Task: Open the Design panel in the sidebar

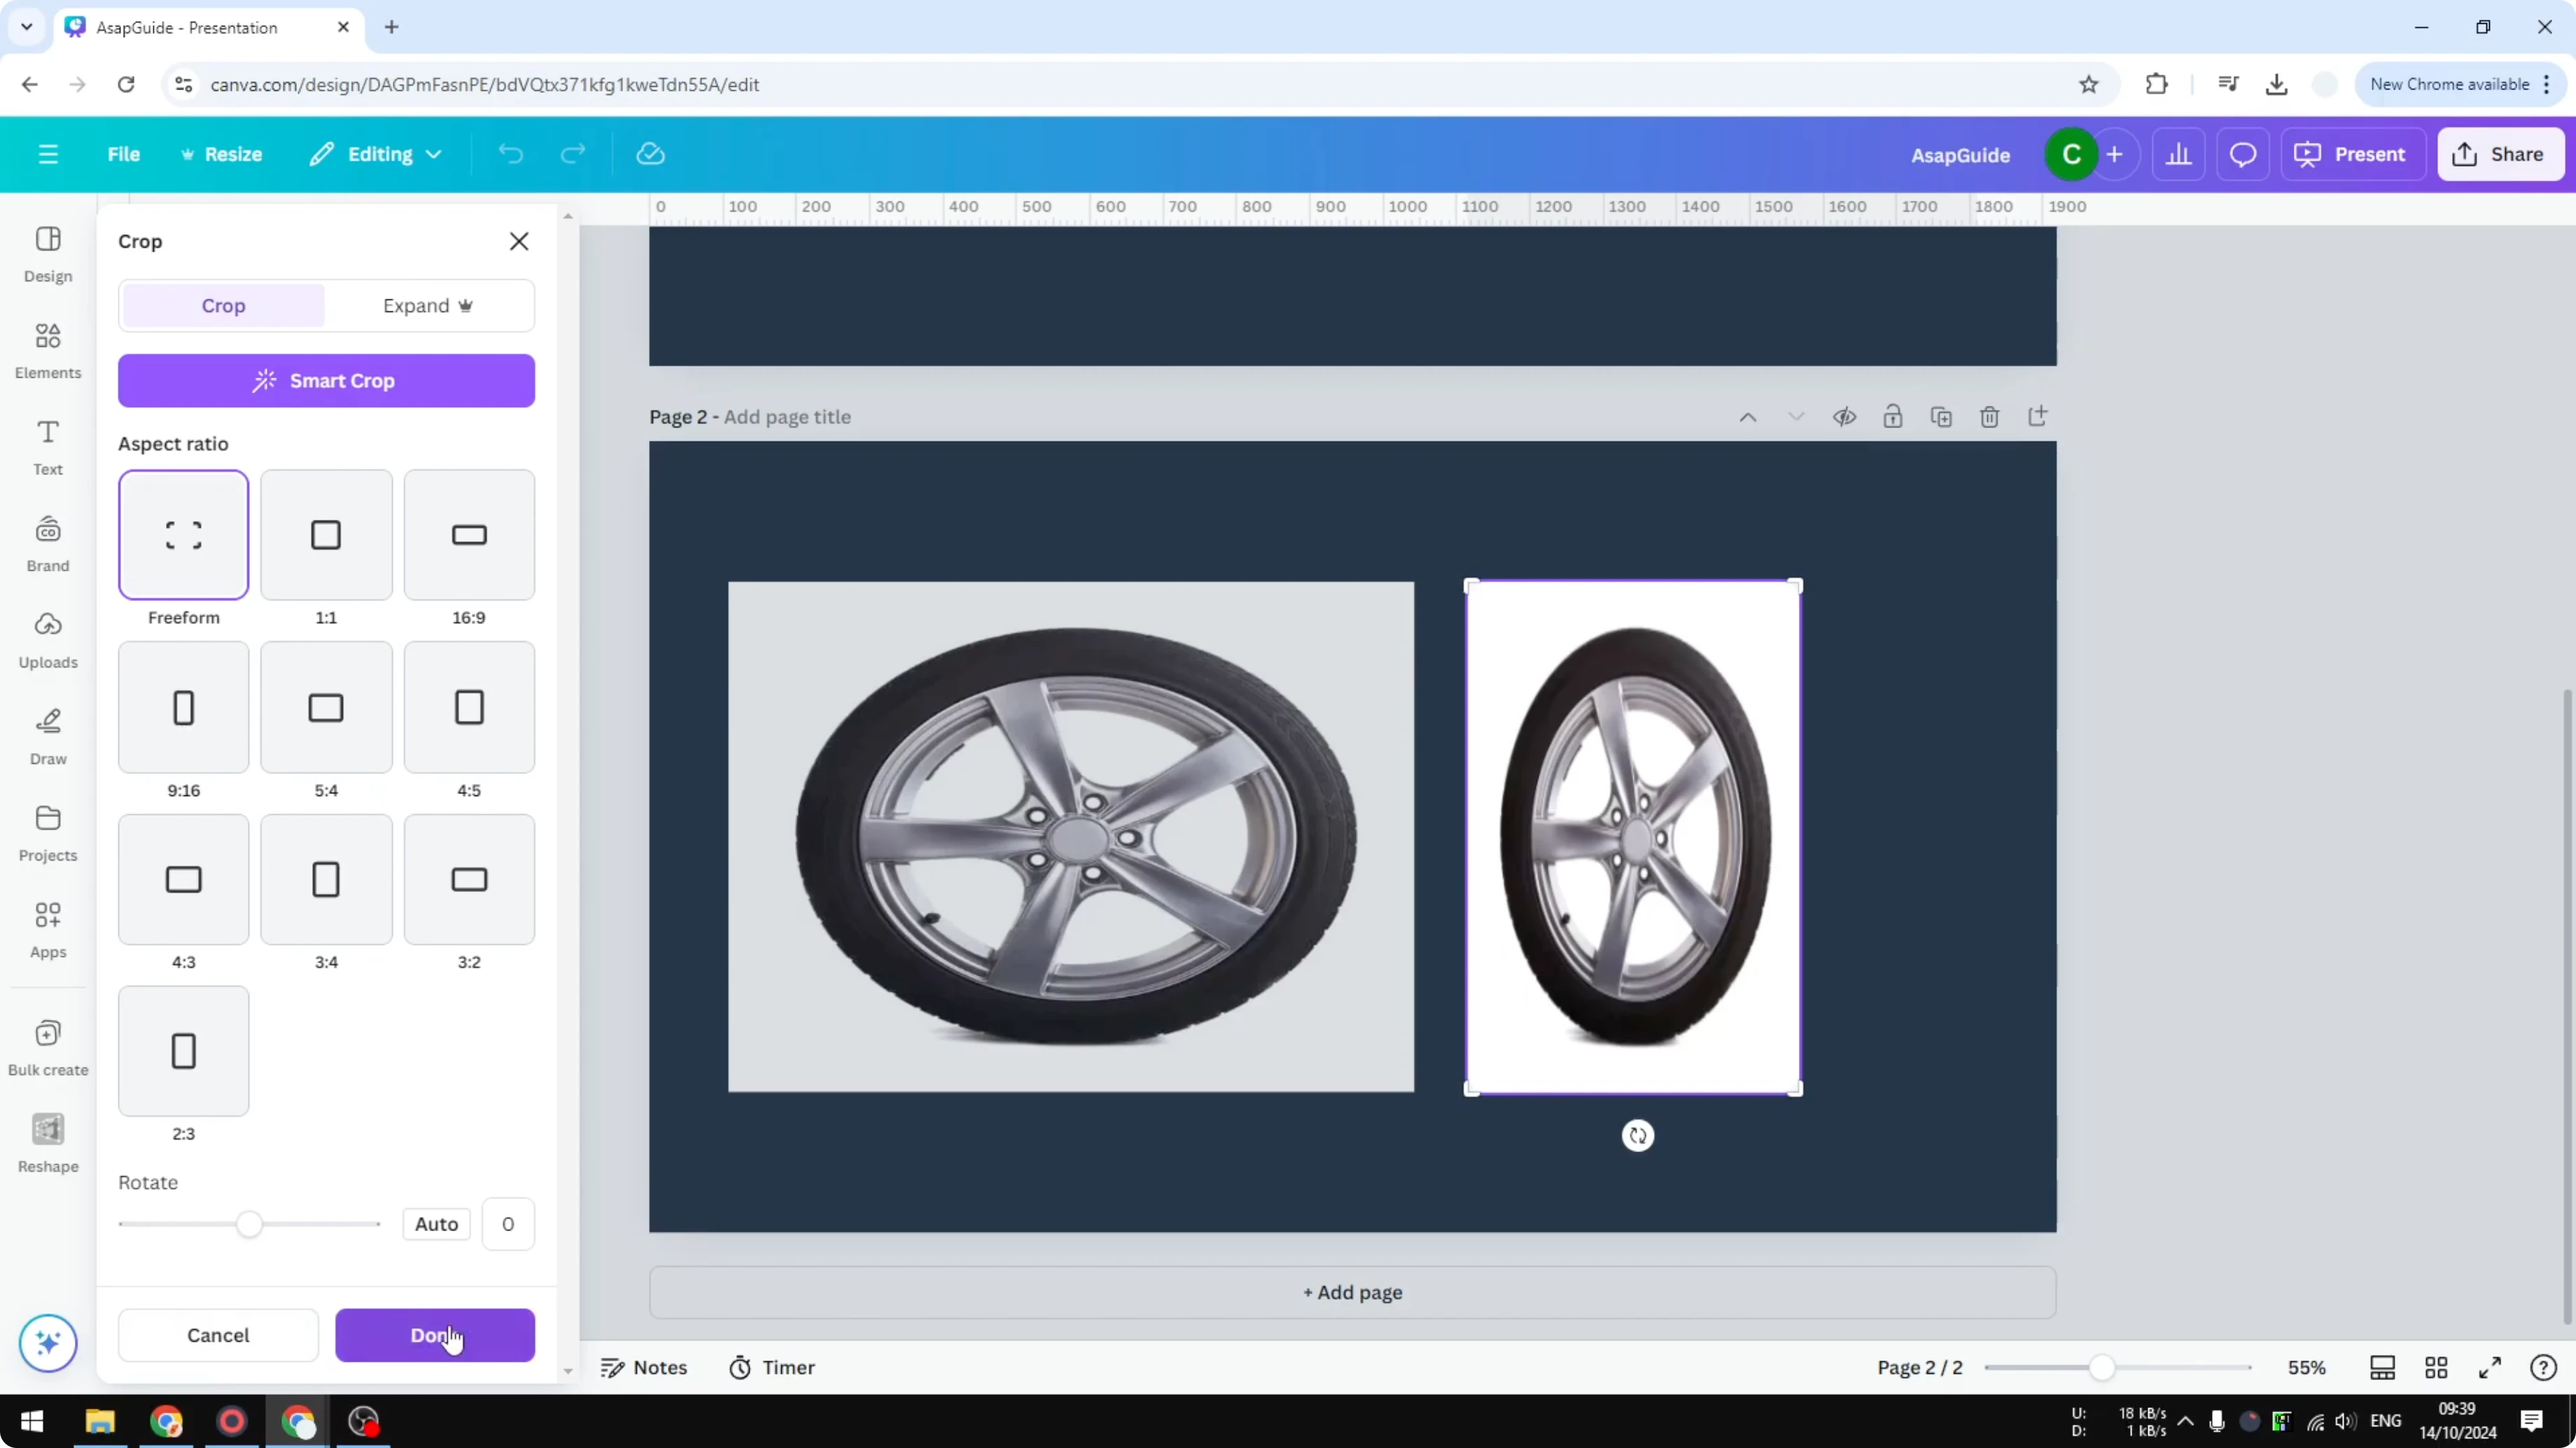Action: click(x=47, y=255)
